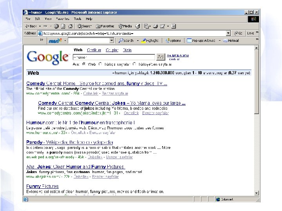This screenshot has height=211, width=282.
Task: Click the Google search input containing ~humor
Action: tap(114, 57)
